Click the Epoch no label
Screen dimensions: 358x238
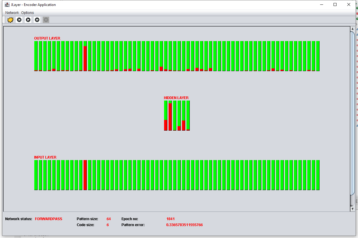(x=130, y=219)
